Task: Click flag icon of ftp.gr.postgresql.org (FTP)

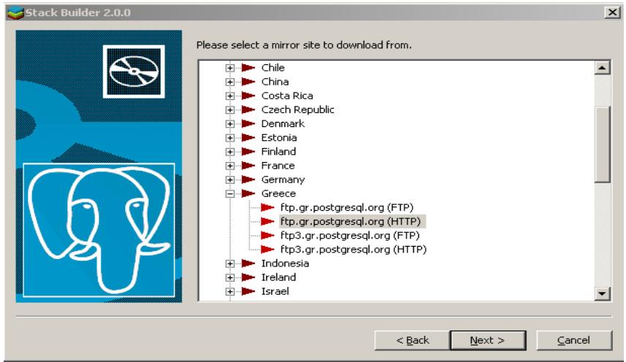Action: [268, 207]
